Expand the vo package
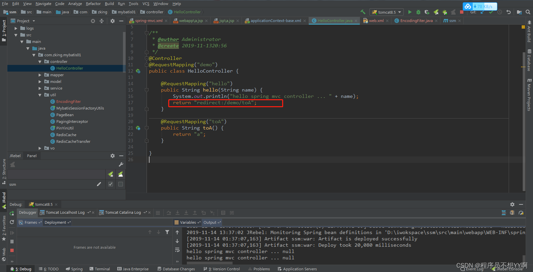 [40, 148]
